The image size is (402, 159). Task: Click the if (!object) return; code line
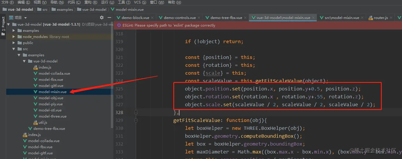pyautogui.click(x=214, y=42)
